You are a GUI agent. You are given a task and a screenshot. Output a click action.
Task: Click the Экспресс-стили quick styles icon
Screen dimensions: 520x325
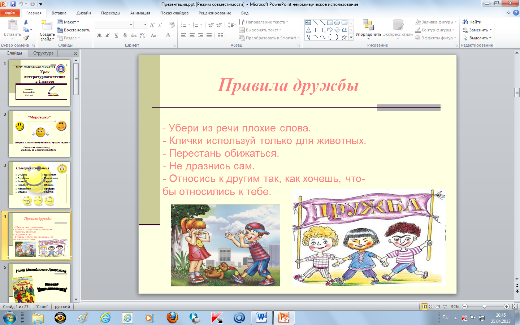click(x=398, y=25)
